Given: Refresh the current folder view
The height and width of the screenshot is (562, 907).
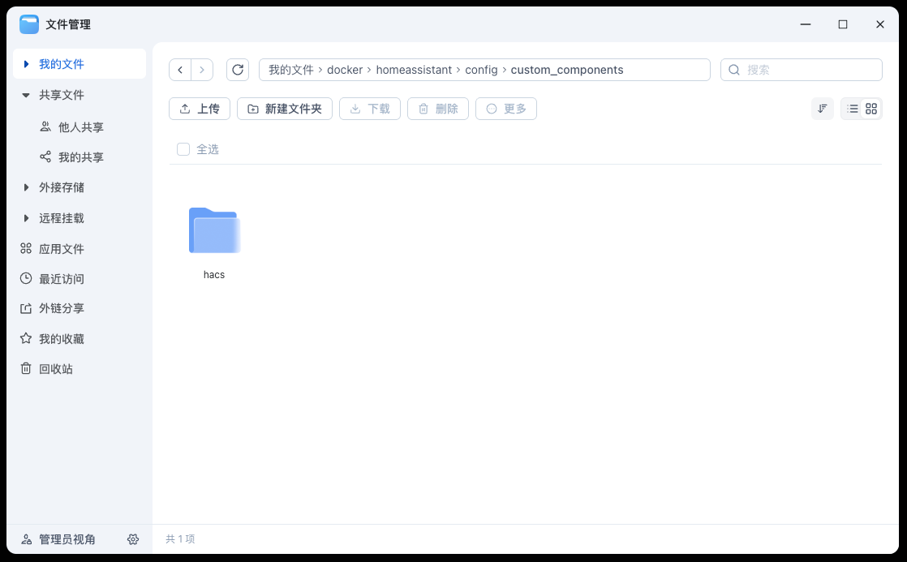Looking at the screenshot, I should (x=237, y=70).
